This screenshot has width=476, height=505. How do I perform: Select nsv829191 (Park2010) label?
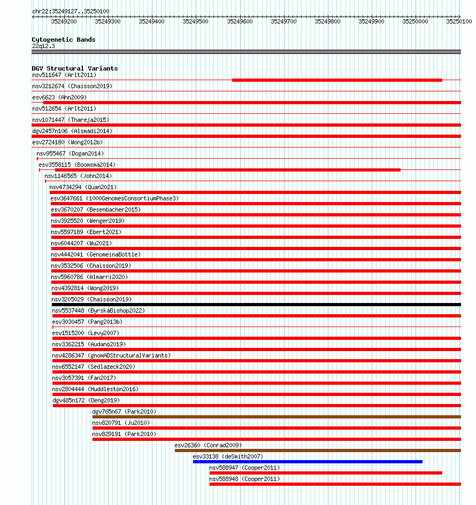(124, 434)
